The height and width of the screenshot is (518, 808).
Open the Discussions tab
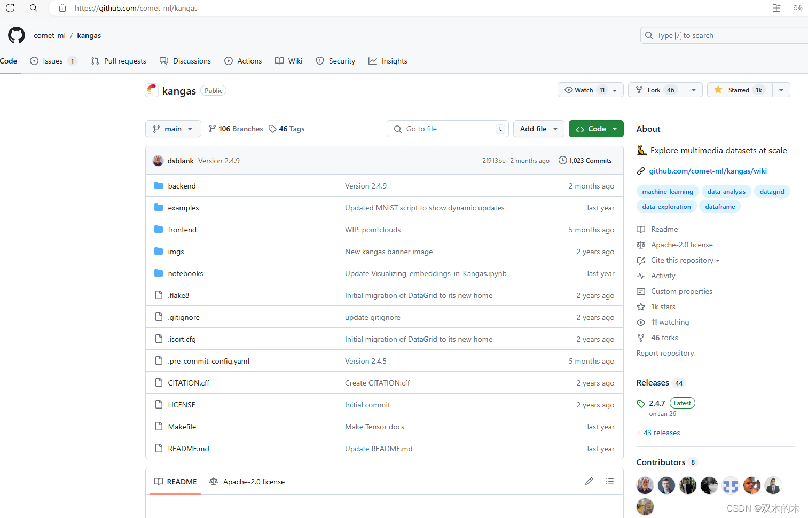[x=185, y=61]
